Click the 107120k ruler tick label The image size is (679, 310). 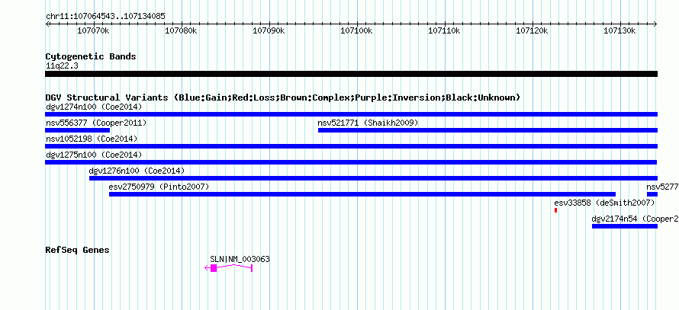pyautogui.click(x=533, y=30)
